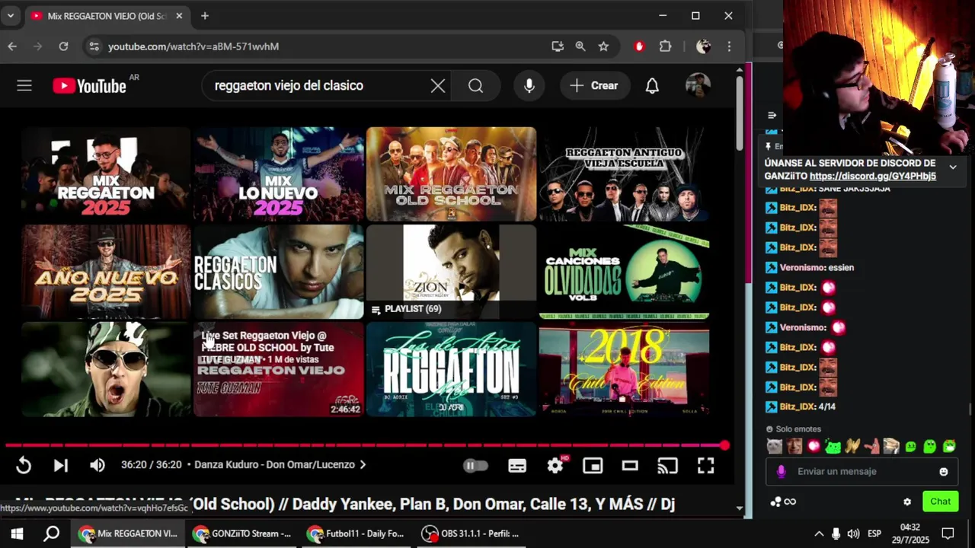Expand the Chrome tab search dropdown
975x548 pixels.
(x=11, y=16)
